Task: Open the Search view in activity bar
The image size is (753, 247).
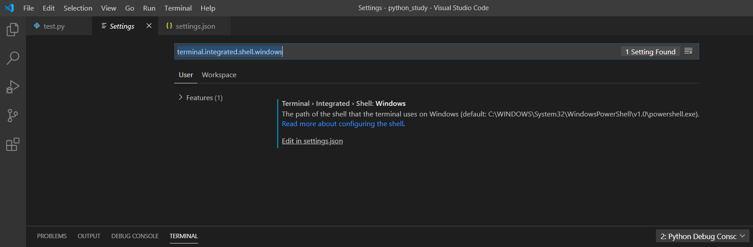Action: [x=13, y=58]
